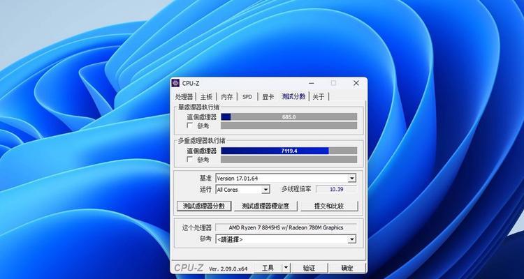Open the 参考 <請選擇> processor dropdown

click(x=286, y=239)
